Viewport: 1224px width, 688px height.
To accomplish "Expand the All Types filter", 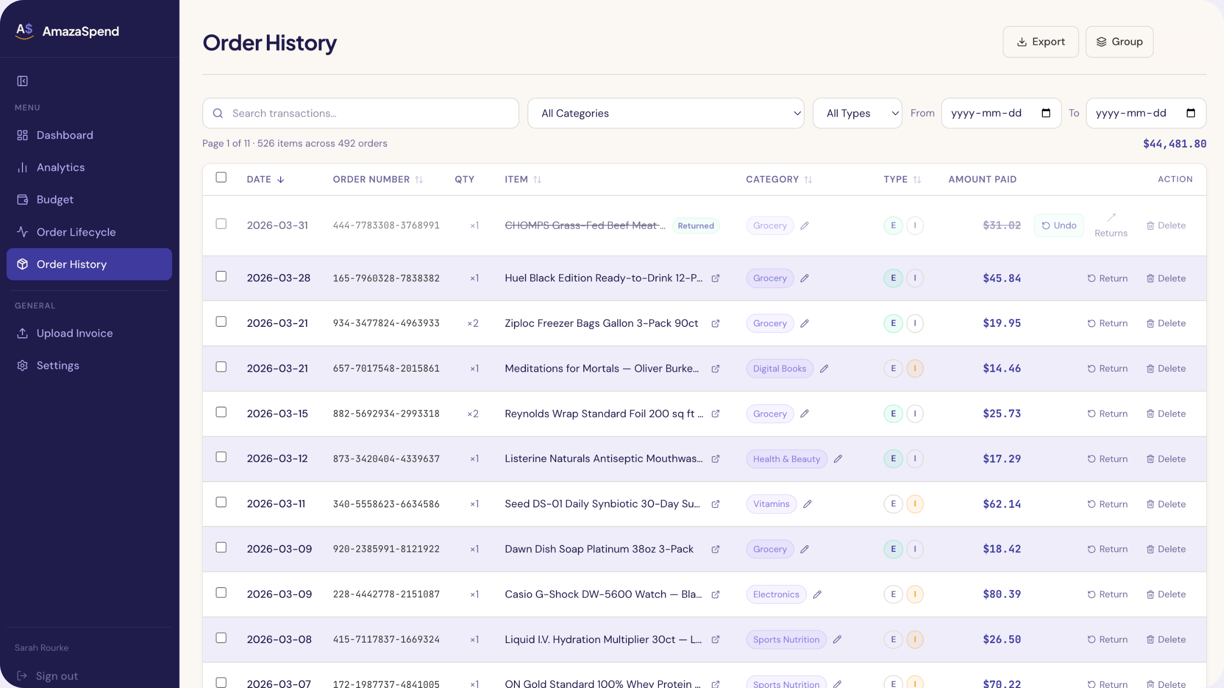I will [857, 113].
